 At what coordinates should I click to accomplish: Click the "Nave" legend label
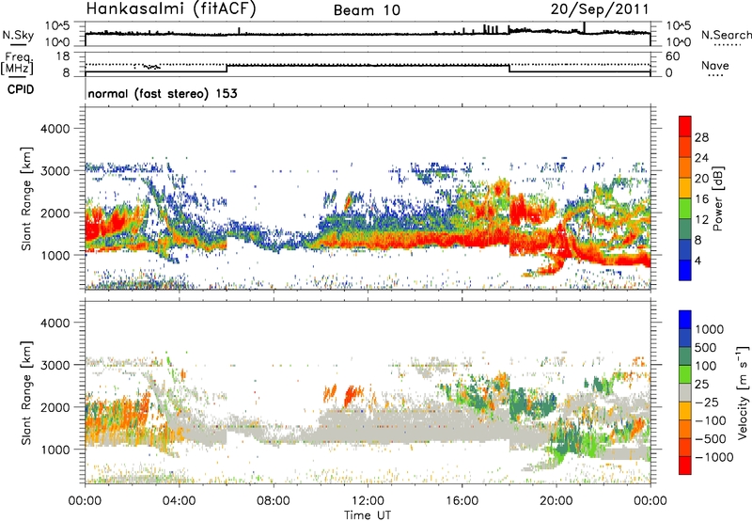[x=715, y=66]
